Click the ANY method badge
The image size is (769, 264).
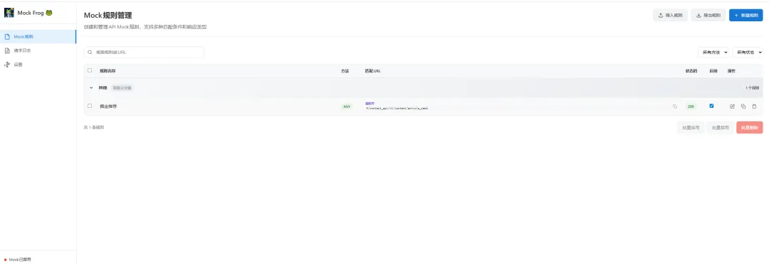tap(347, 106)
